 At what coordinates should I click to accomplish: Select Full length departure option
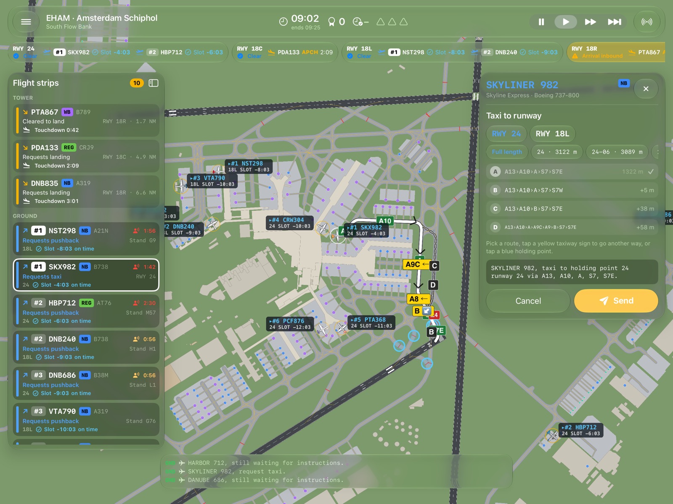point(507,152)
